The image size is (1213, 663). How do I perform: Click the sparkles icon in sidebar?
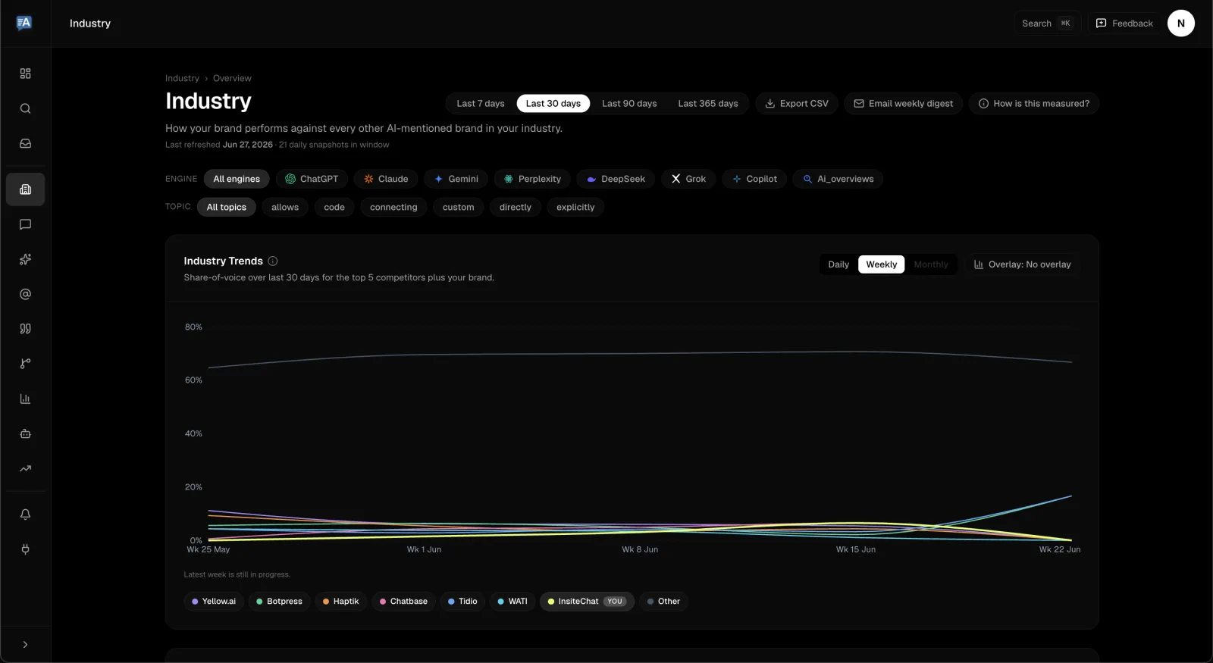[x=25, y=259]
